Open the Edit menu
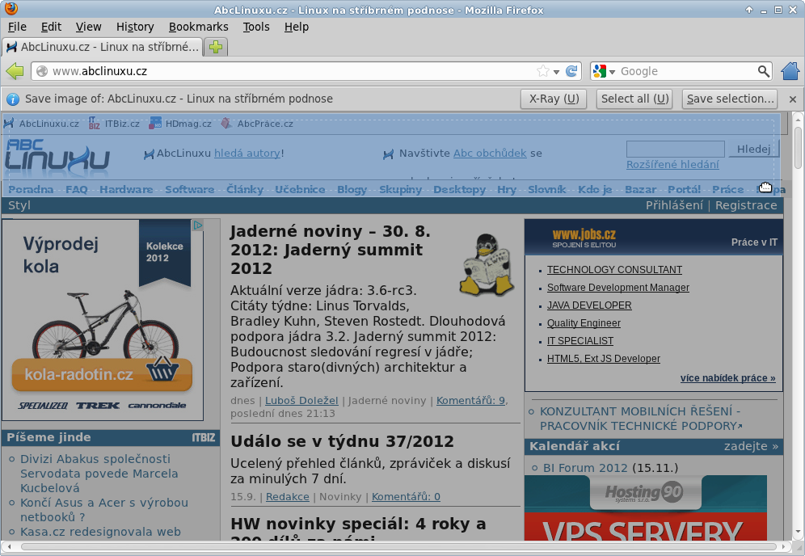This screenshot has height=556, width=805. point(51,27)
